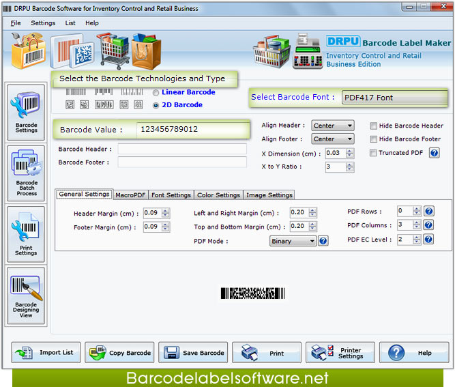Open Barcode Batch Process sidebar icon
Screen dimensions: 455x387
[x=26, y=173]
